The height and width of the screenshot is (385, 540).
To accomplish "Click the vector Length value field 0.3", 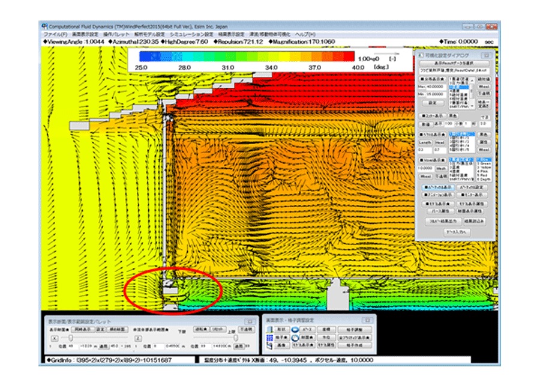I will (425, 150).
